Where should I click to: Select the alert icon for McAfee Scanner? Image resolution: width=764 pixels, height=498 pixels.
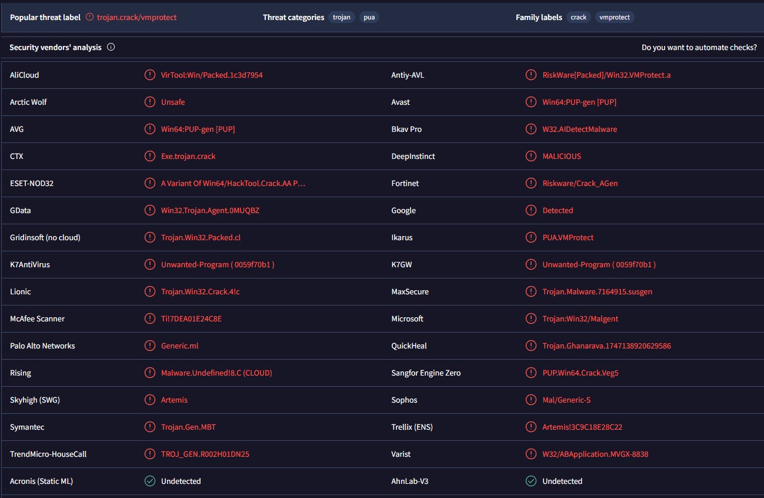pos(150,318)
